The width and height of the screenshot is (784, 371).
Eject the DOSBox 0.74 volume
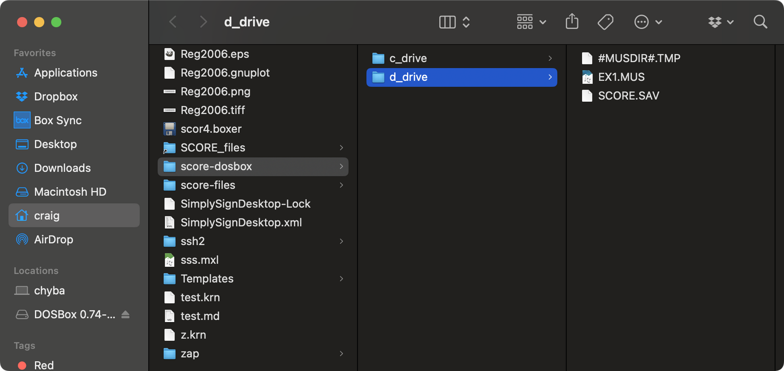coord(125,314)
